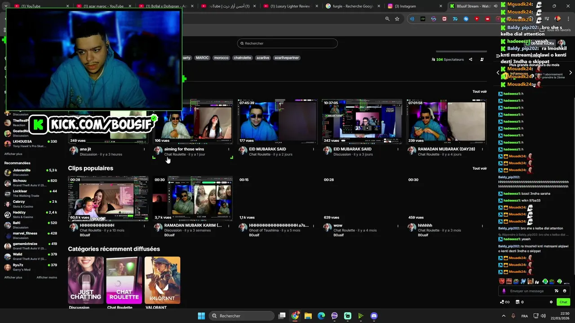Switch to the first YouTube tab
The image size is (575, 323).
(40, 6)
